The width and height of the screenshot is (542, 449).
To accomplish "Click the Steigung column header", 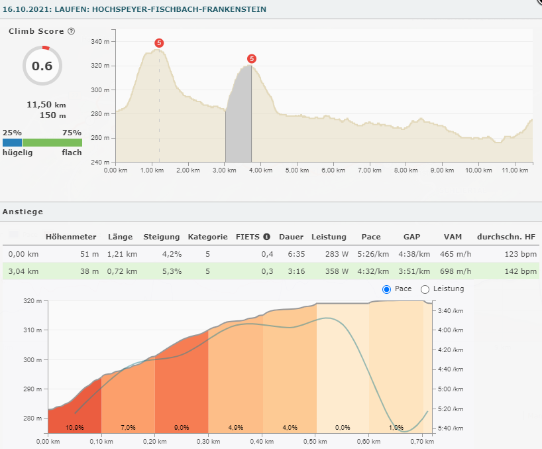I will [161, 237].
